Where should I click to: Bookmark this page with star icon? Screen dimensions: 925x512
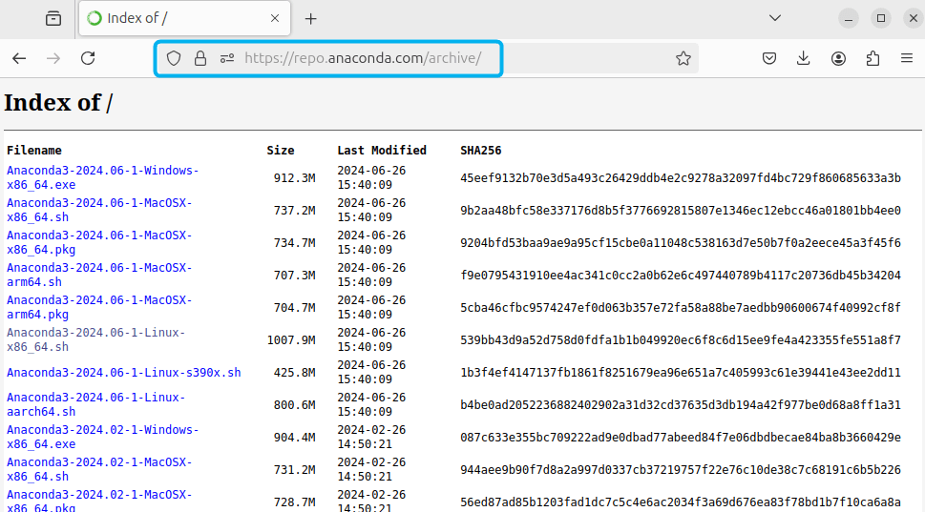click(683, 58)
